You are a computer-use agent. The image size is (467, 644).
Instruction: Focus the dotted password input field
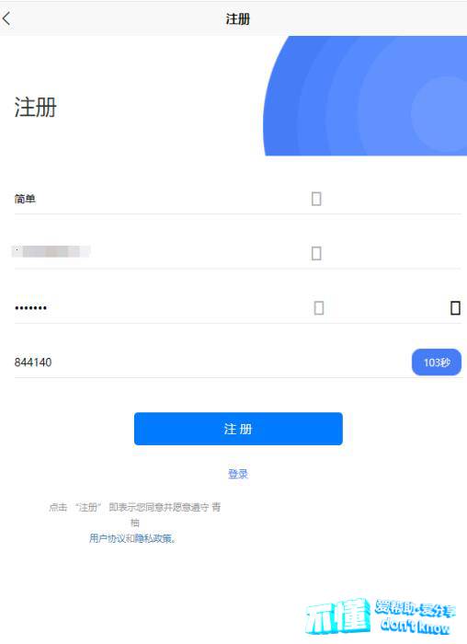pos(160,307)
